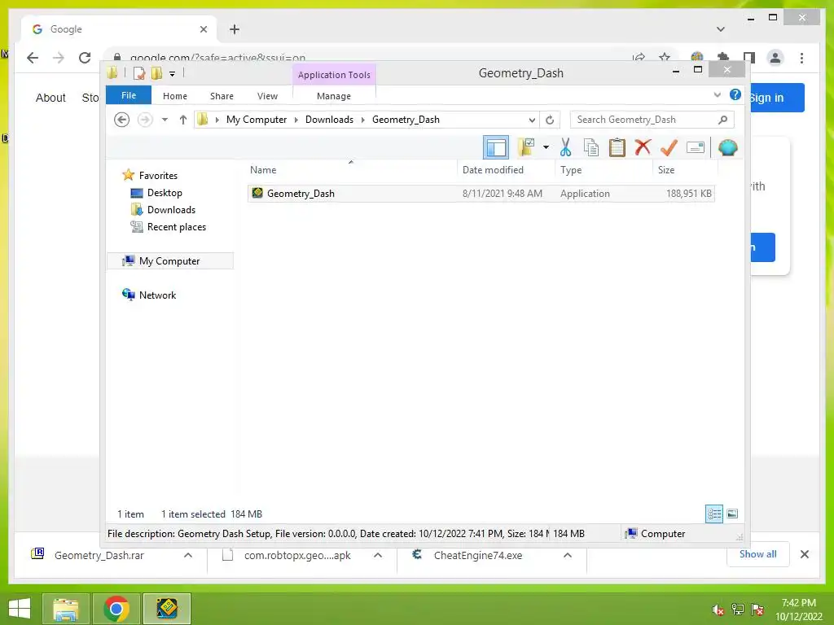This screenshot has width=834, height=625.
Task: Open a new Chrome tab
Action: coord(235,29)
